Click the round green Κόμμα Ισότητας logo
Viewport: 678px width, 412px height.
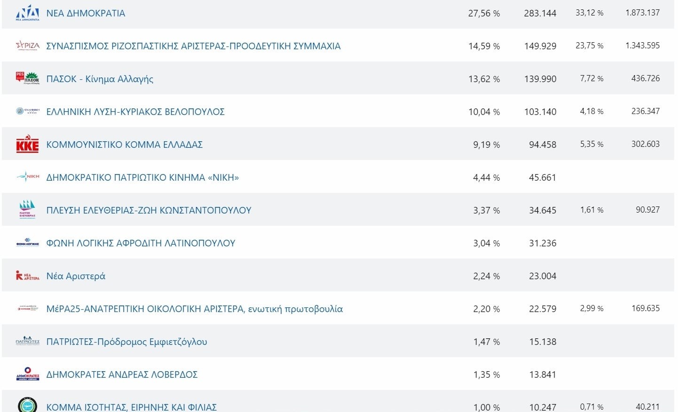pos(27,405)
